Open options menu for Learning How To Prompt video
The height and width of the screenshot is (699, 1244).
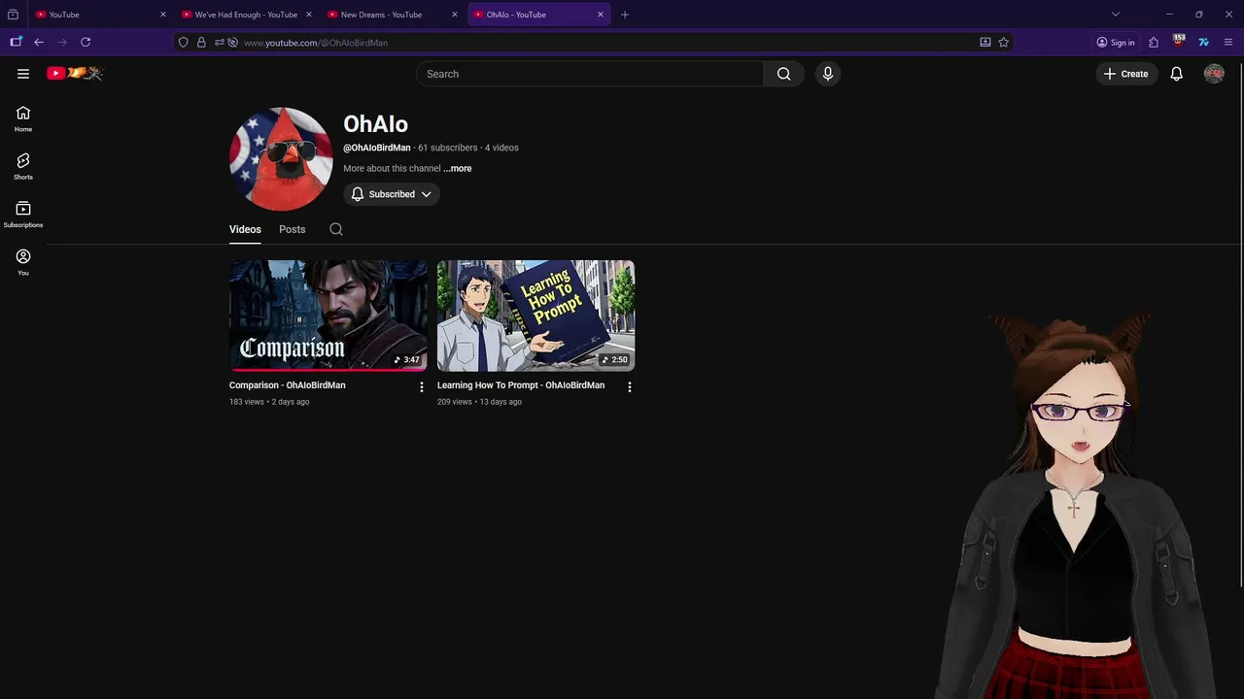[x=630, y=386]
